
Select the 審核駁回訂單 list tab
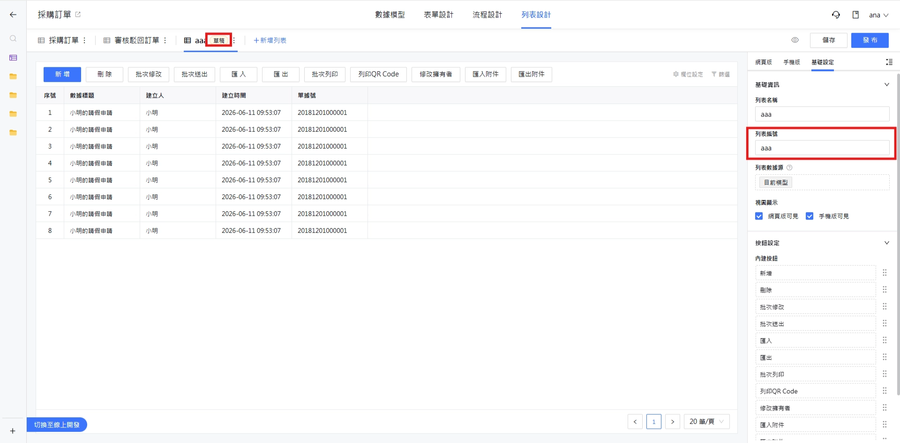(x=132, y=40)
